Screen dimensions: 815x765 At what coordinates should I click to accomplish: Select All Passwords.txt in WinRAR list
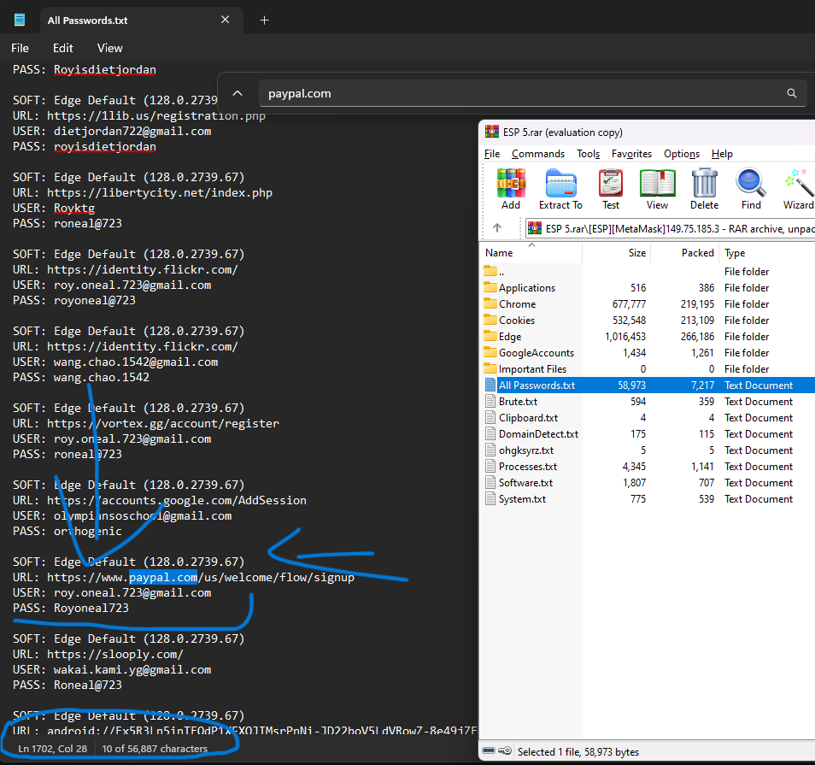(648, 385)
